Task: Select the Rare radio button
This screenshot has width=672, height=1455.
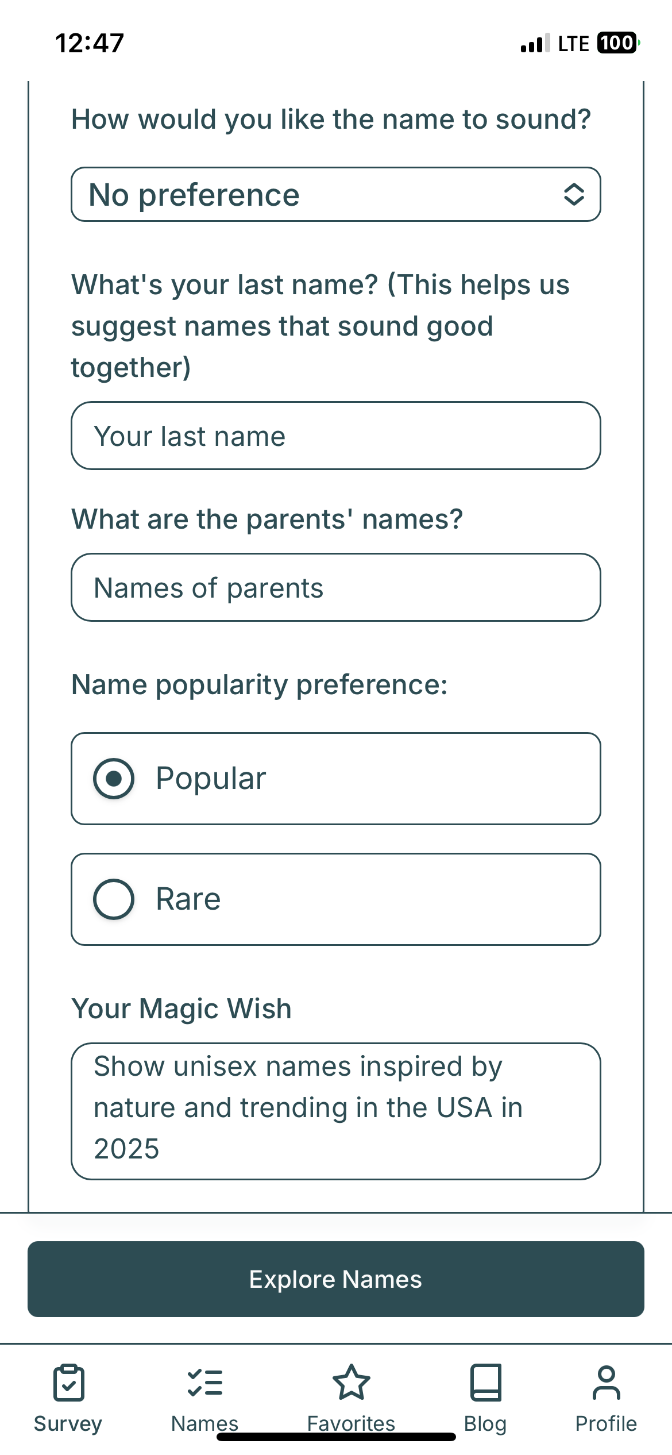Action: [x=114, y=899]
